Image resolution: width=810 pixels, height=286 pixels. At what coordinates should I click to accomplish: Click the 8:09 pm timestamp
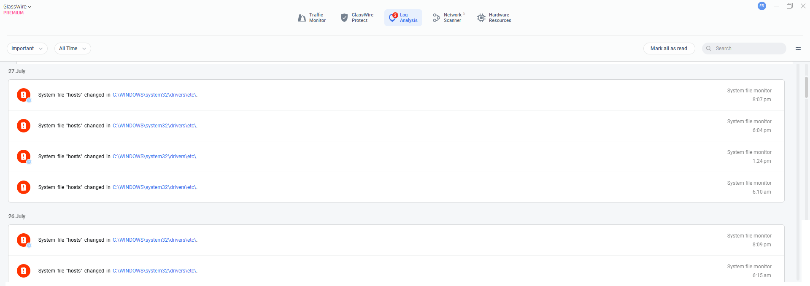point(761,245)
